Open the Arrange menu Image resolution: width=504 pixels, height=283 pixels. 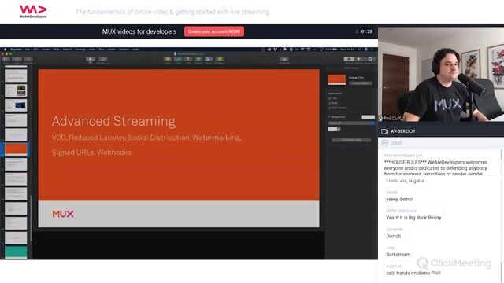point(80,50)
